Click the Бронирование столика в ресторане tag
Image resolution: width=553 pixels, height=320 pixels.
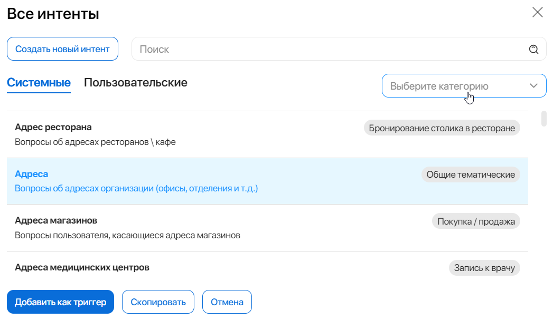coord(443,127)
